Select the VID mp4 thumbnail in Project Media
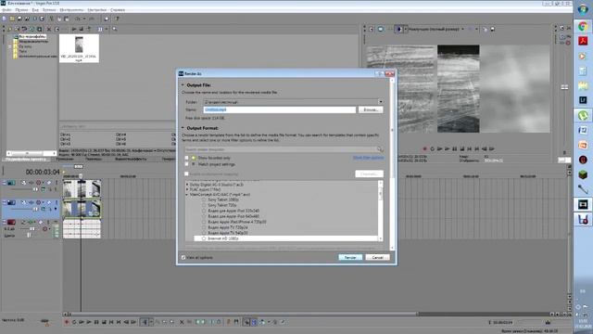593x334 pixels. [x=79, y=48]
